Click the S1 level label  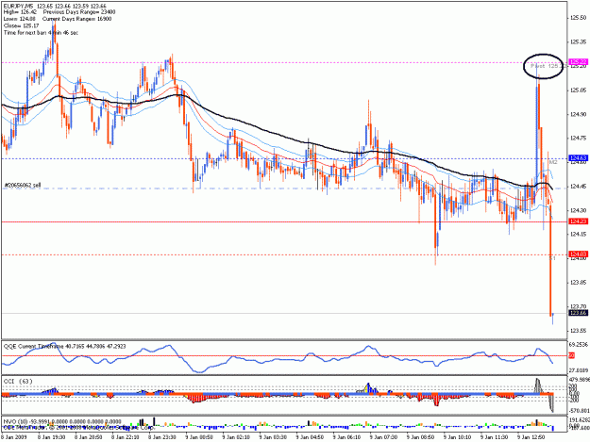coord(552,258)
